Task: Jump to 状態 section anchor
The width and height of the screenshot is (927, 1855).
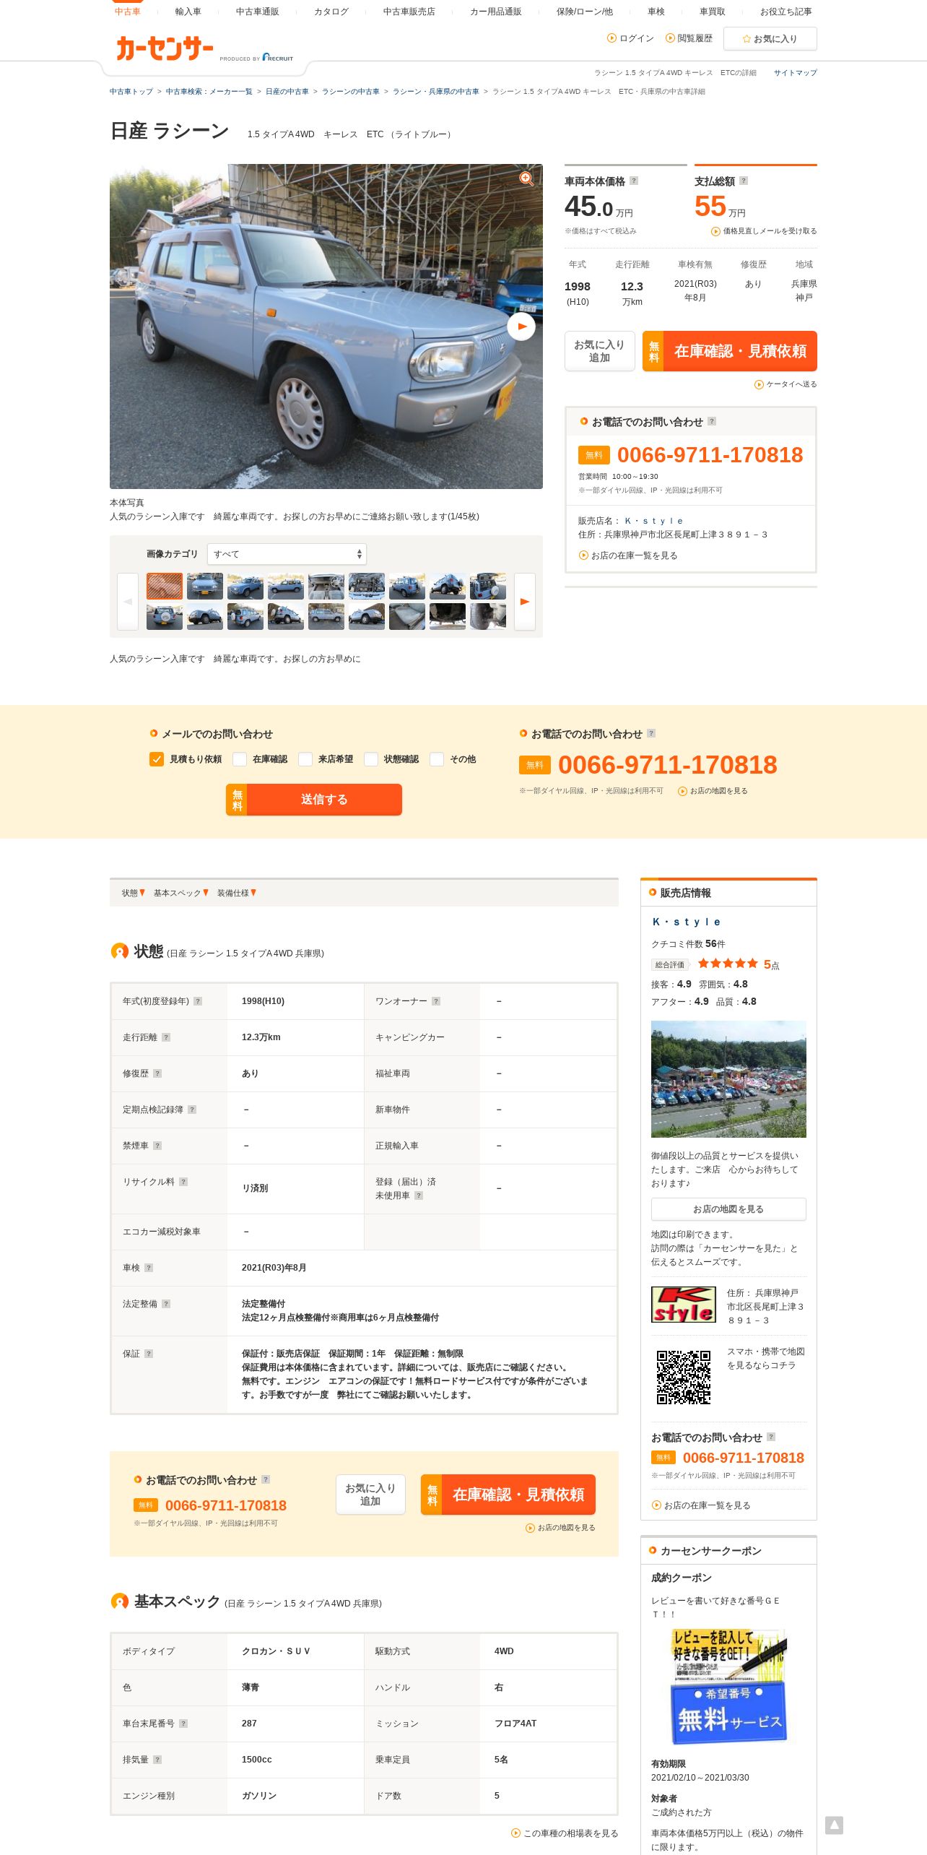Action: [x=134, y=894]
